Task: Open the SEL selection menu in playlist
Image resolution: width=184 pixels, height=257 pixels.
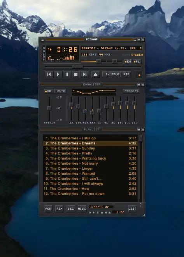Action: pos(71,209)
